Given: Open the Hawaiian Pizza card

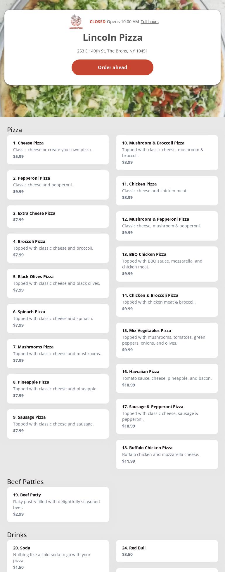Looking at the screenshot, I should pyautogui.click(x=167, y=378).
